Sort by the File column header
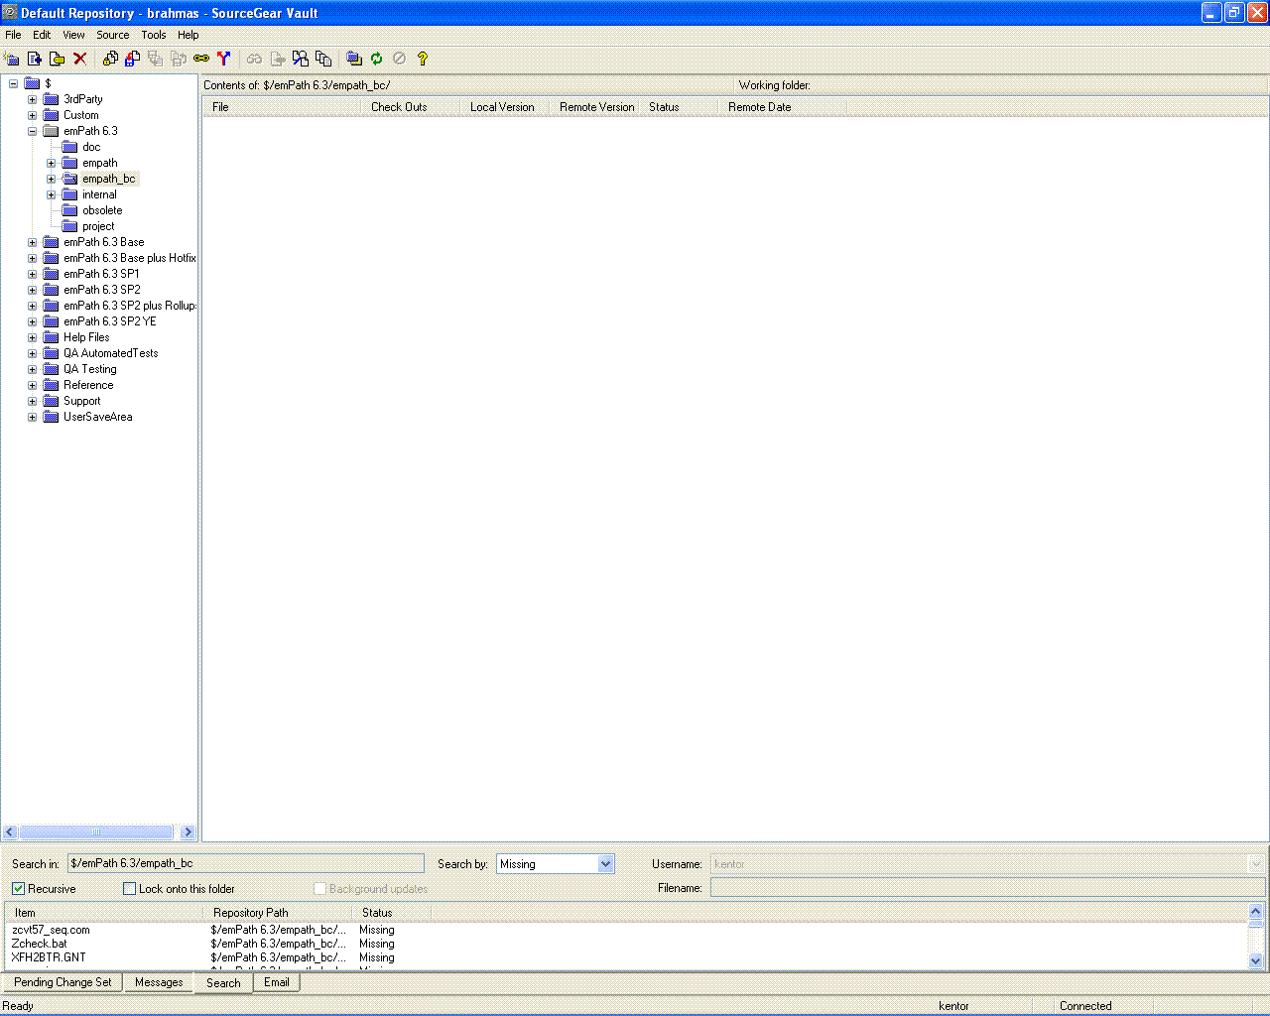Image resolution: width=1270 pixels, height=1016 pixels. (283, 107)
